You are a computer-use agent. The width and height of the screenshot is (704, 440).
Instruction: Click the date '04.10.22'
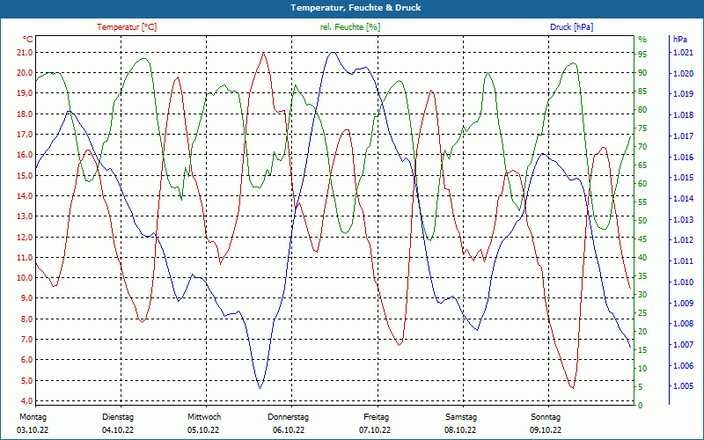(118, 430)
